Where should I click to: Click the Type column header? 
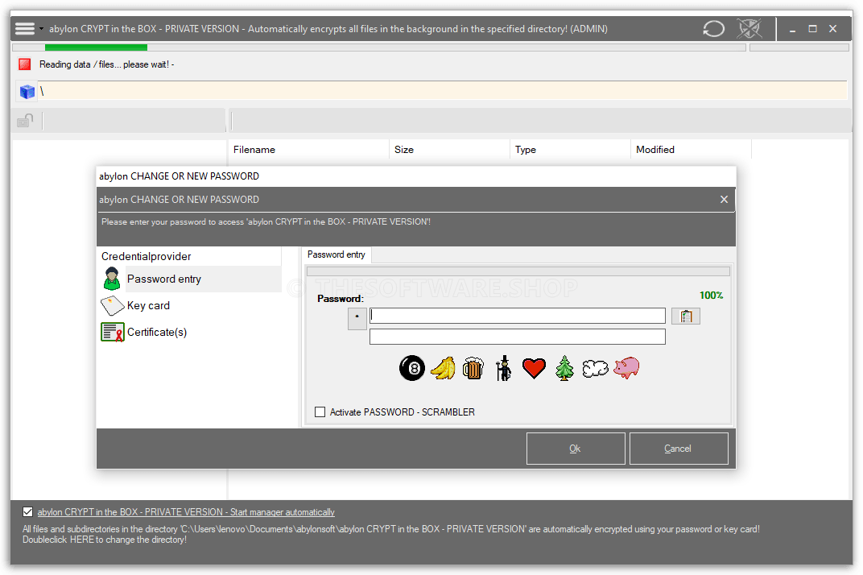tap(570, 149)
